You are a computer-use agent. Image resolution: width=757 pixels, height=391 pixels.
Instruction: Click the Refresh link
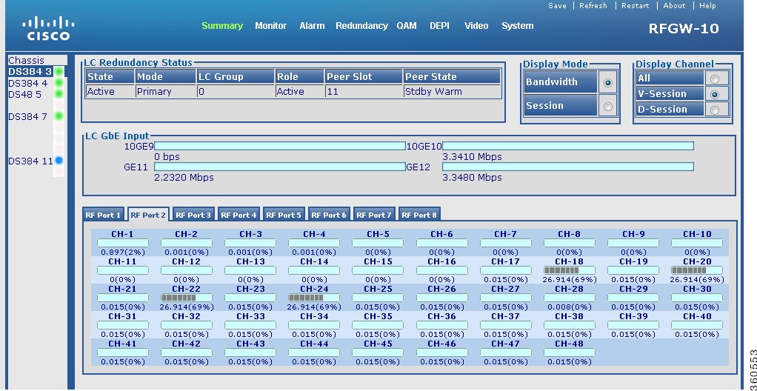coord(593,6)
